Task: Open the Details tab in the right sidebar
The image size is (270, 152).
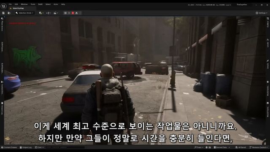Action: click(267, 64)
